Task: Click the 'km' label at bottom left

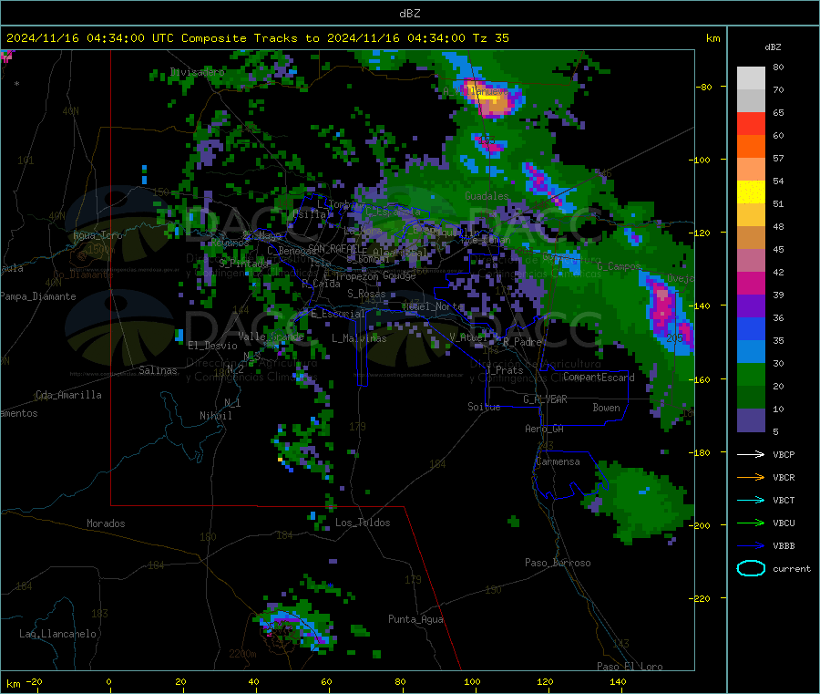Action: point(14,684)
